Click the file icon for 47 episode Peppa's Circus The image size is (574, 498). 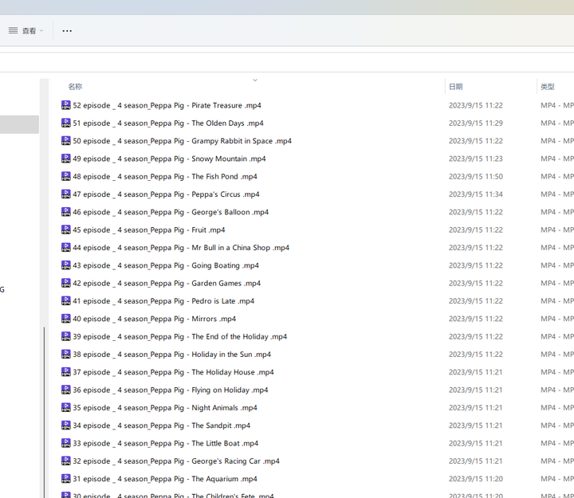click(x=66, y=194)
